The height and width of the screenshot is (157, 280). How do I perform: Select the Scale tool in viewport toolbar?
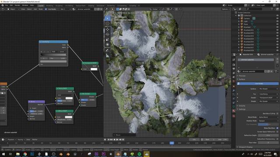107,40
